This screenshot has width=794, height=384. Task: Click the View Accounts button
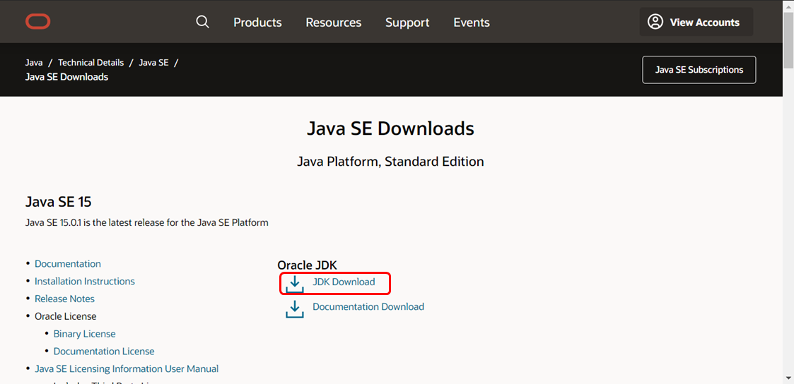(x=696, y=22)
